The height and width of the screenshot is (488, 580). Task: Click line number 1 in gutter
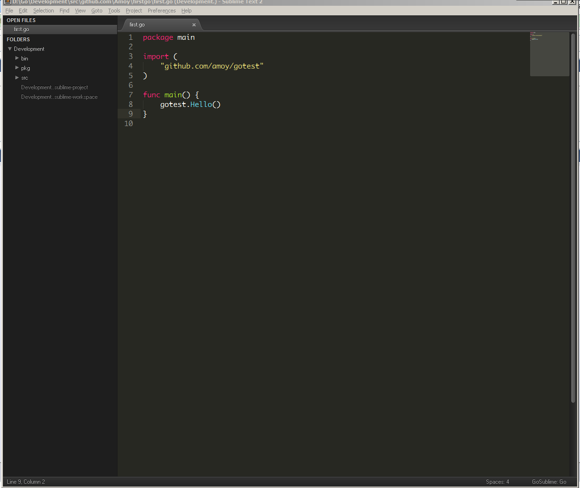[130, 37]
